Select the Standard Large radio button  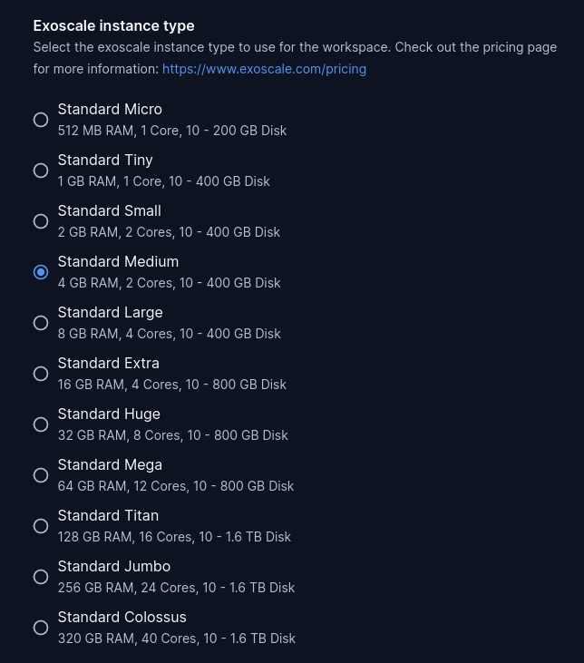pyautogui.click(x=41, y=323)
